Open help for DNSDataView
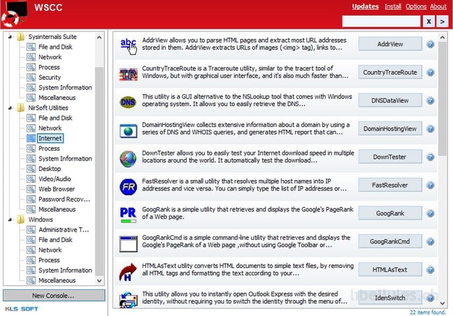The image size is (453, 316). pos(430,100)
